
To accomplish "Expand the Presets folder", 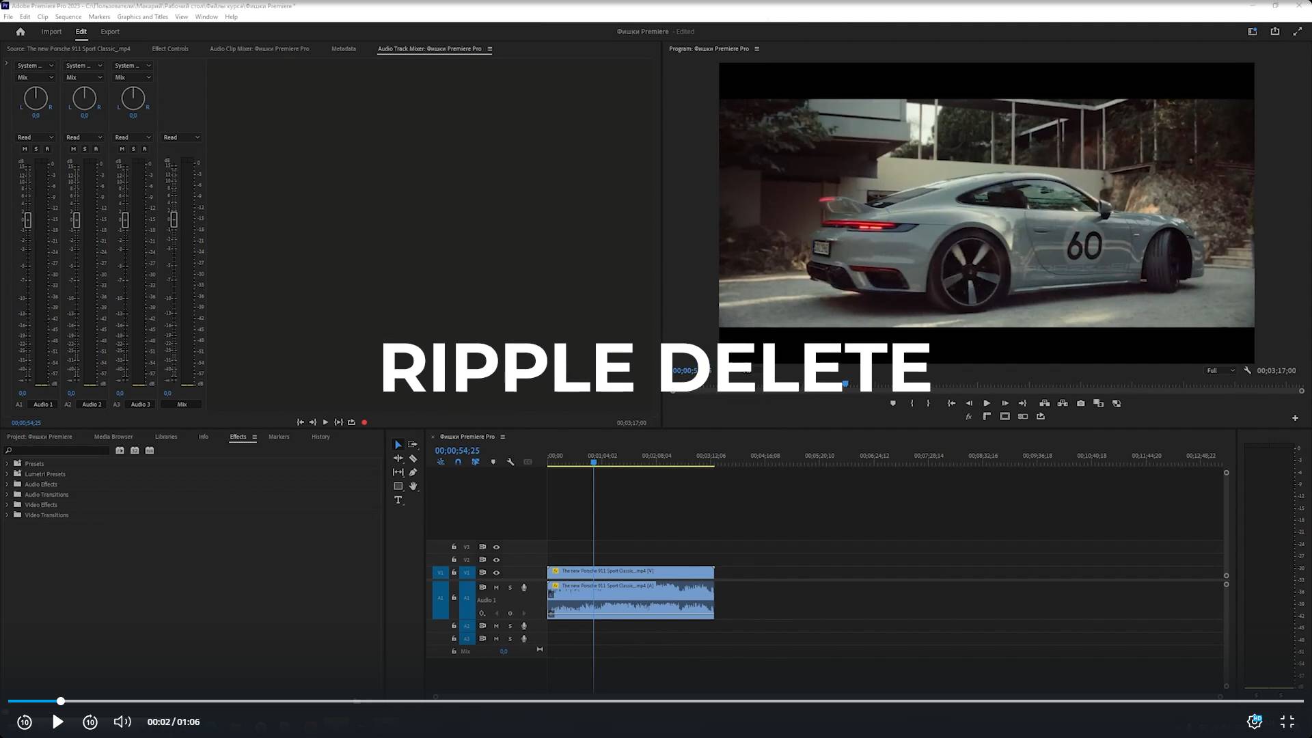I will pos(8,463).
